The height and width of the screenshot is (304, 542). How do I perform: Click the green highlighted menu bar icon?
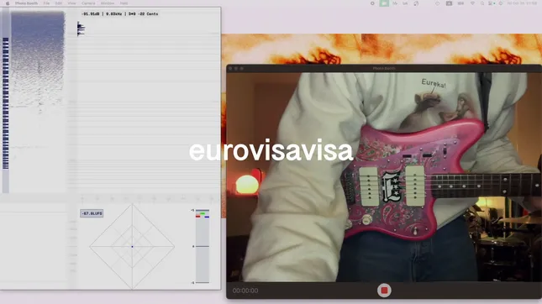click(384, 3)
